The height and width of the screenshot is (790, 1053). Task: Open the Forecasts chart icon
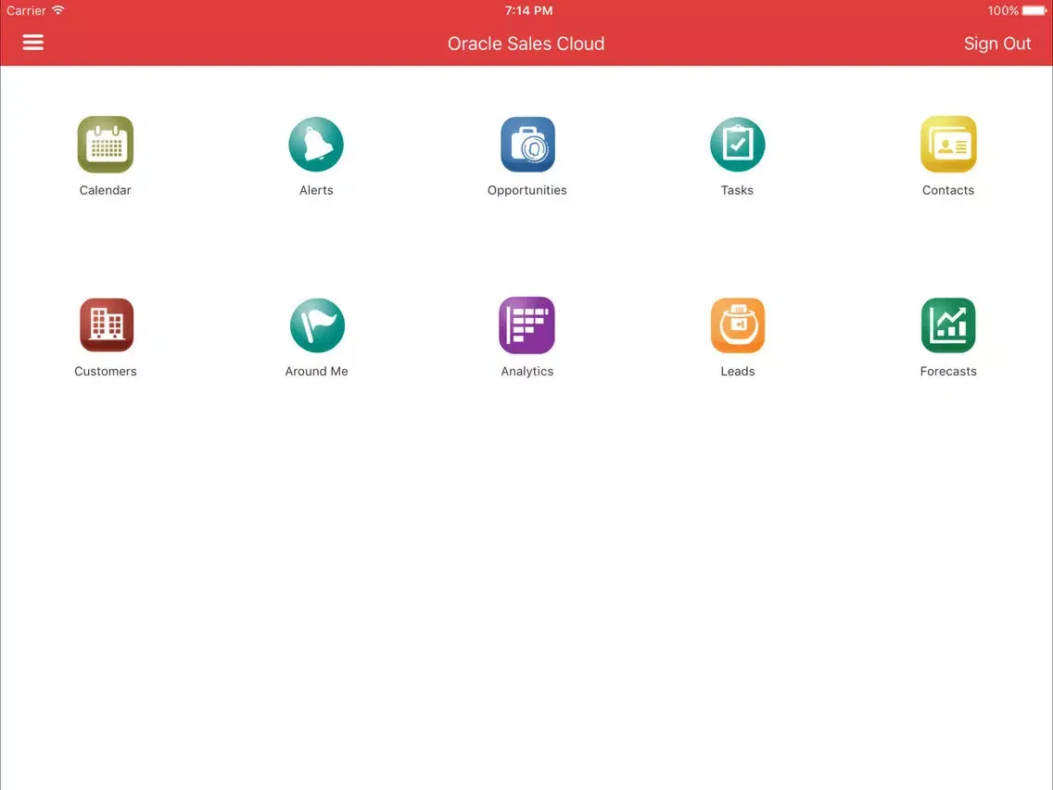coord(948,325)
